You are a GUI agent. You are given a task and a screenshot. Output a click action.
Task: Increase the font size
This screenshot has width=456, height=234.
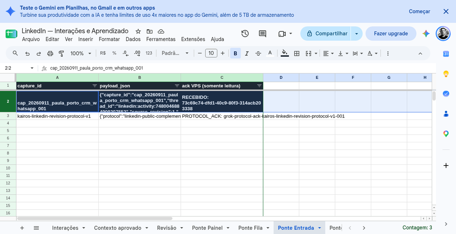point(223,53)
